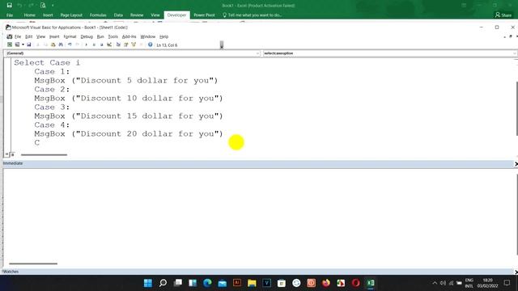Click the View Microsoft Excel toolbar icon
This screenshot has height=291, width=518.
(x=10, y=44)
